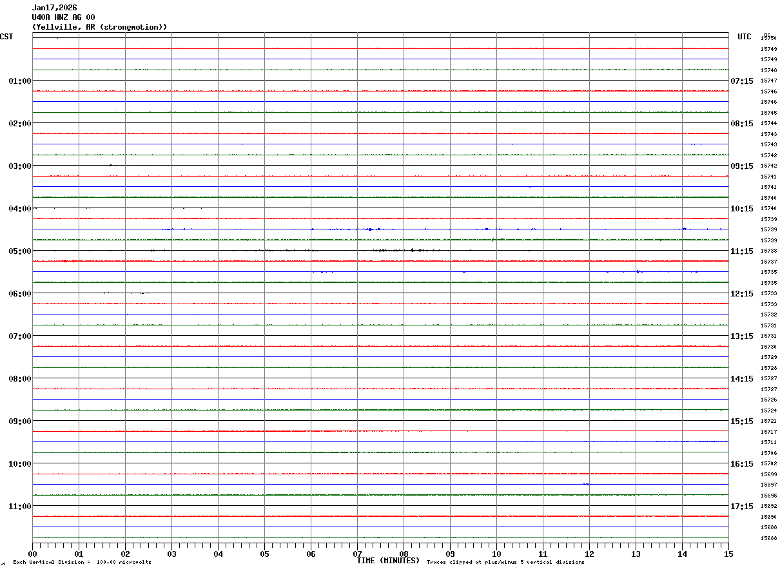Click the "09:00" CST hour label
Image resolution: width=780 pixels, height=571 pixels.
tap(20, 421)
